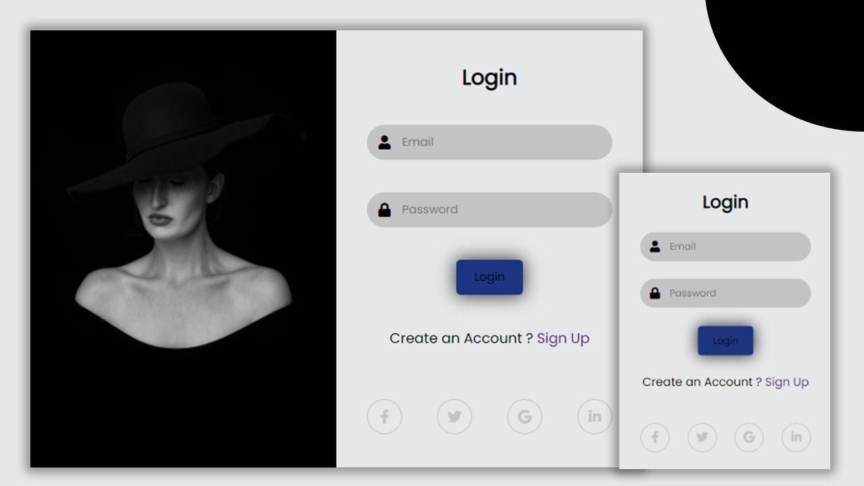Click the LinkedIn icon in the large login form
The height and width of the screenshot is (486, 864).
point(595,416)
